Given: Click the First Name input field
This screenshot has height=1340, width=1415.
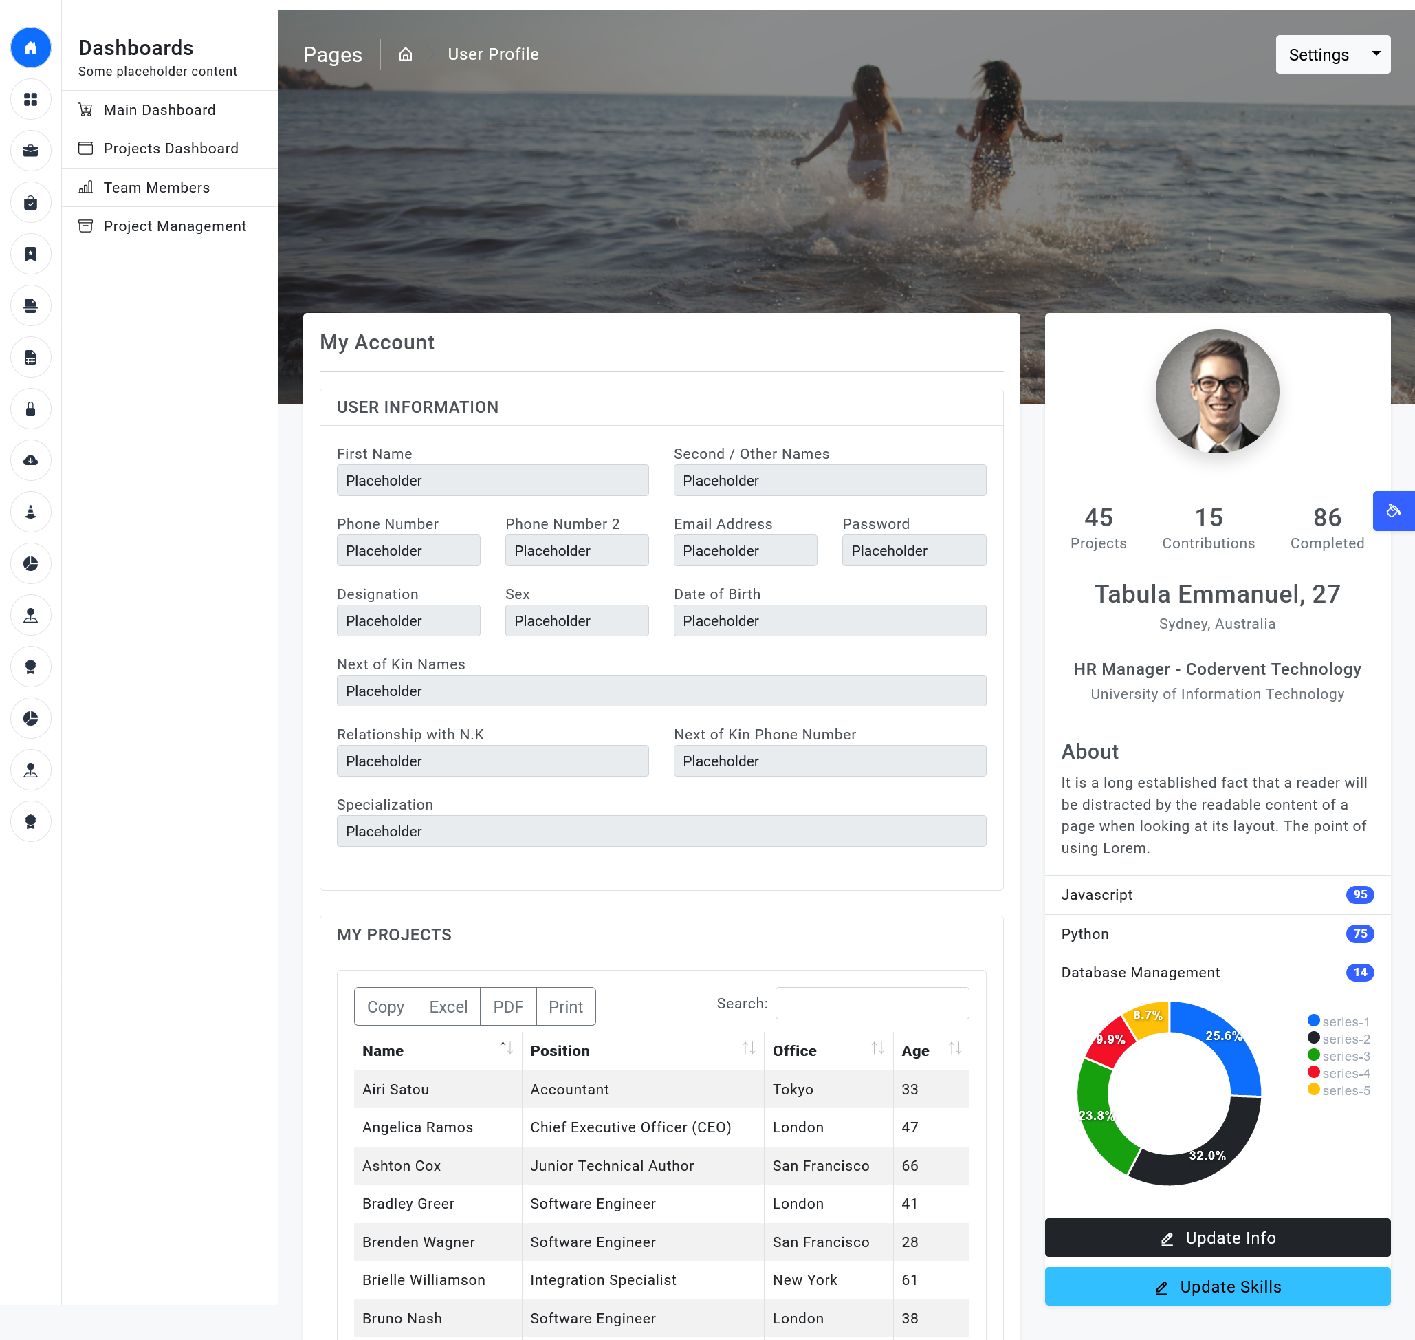Looking at the screenshot, I should coord(492,481).
